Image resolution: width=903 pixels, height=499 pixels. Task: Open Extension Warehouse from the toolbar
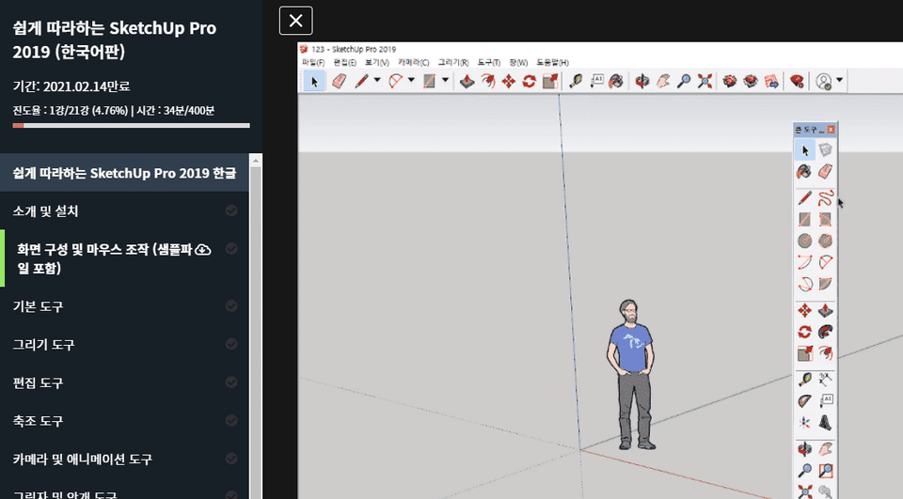[751, 81]
